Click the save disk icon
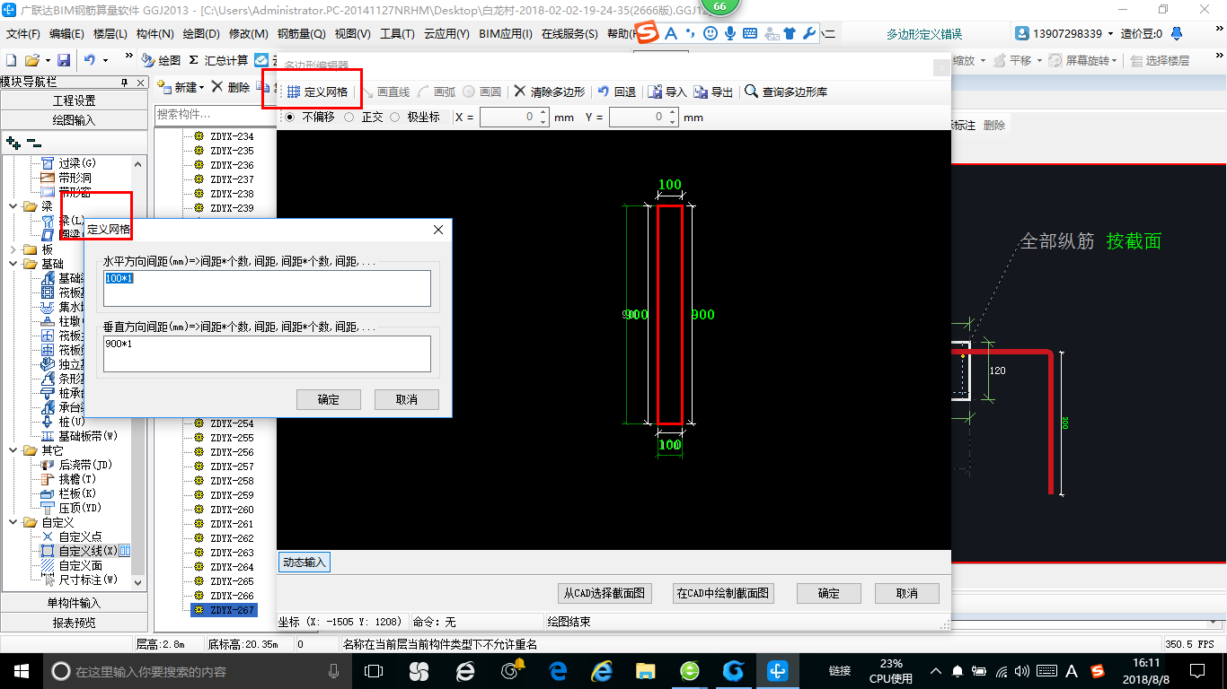Image resolution: width=1227 pixels, height=689 pixels. click(x=63, y=60)
